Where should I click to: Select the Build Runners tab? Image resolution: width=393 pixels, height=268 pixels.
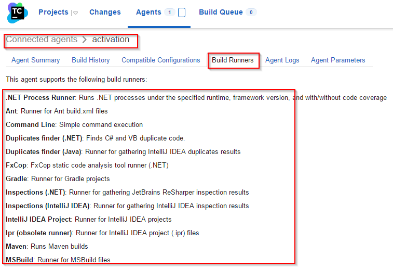[x=233, y=60]
